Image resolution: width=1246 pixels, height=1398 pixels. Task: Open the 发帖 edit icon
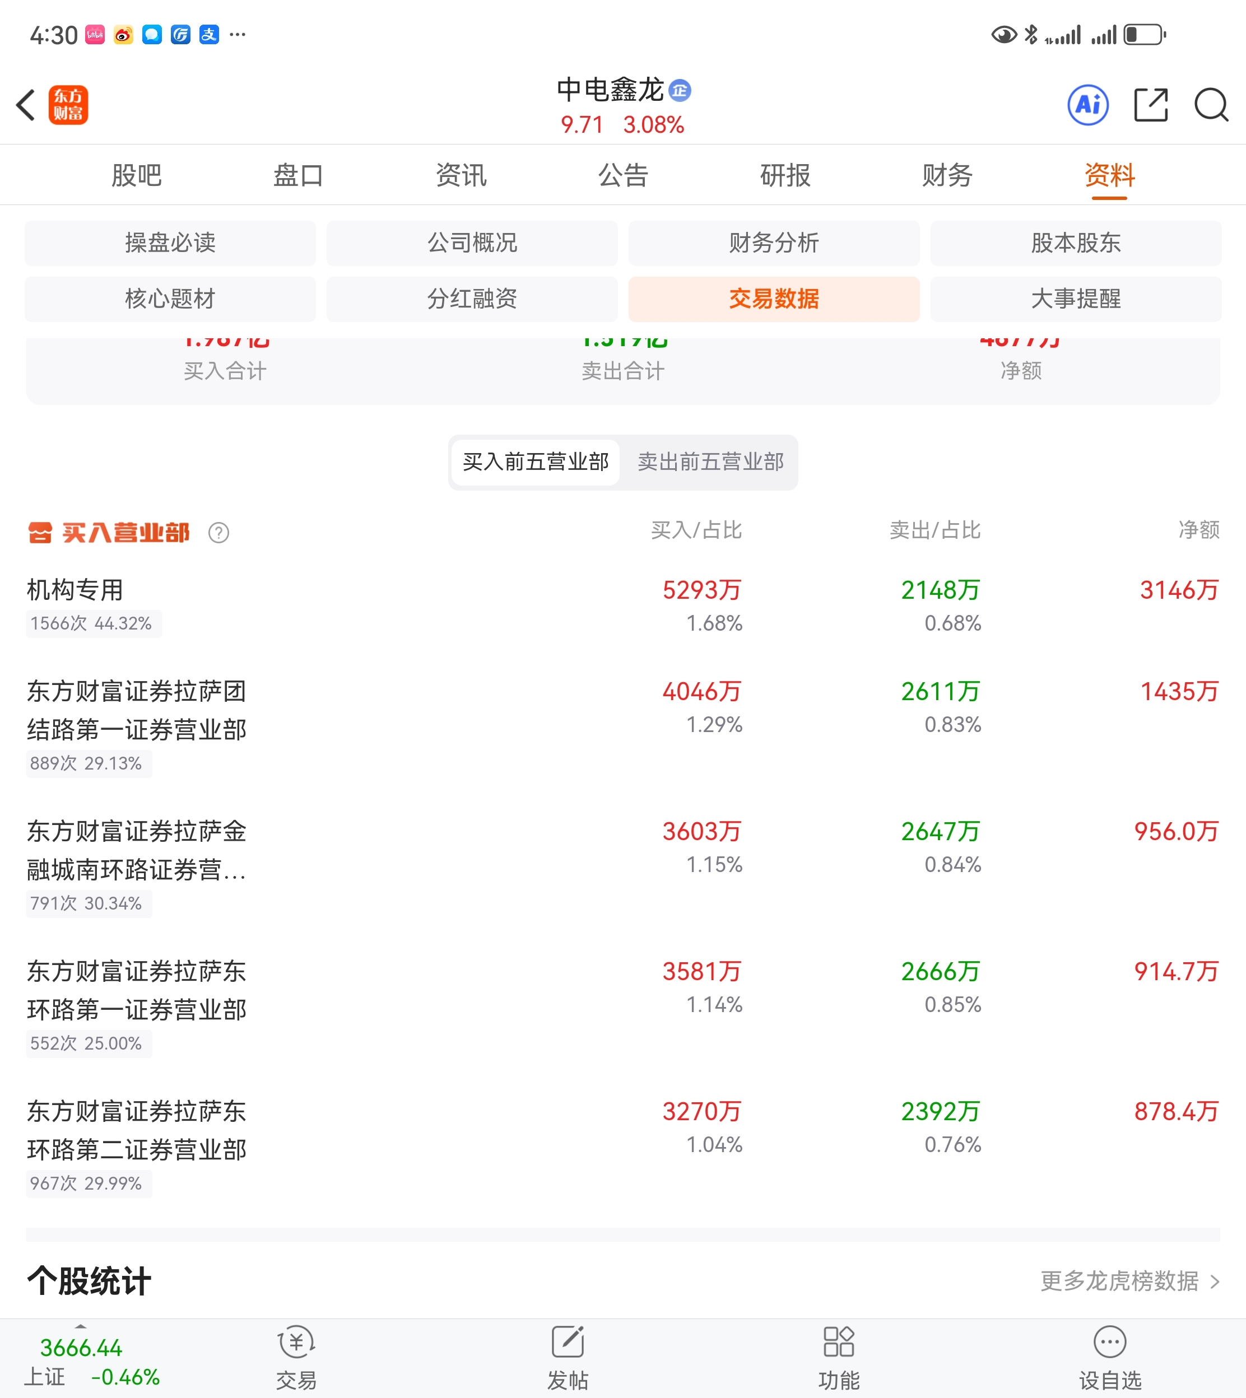click(568, 1343)
